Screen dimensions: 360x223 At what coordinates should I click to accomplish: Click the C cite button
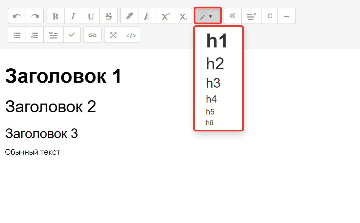point(270,16)
